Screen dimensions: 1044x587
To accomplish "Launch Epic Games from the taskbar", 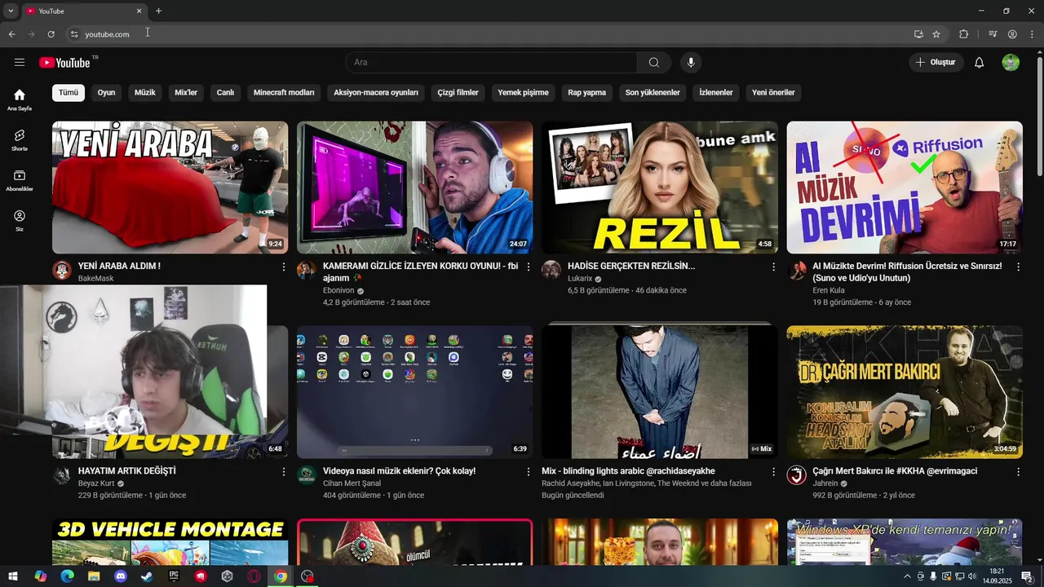I will pos(174,576).
